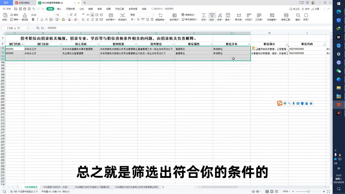Toggle wrap text (自动换行)

click(122, 15)
